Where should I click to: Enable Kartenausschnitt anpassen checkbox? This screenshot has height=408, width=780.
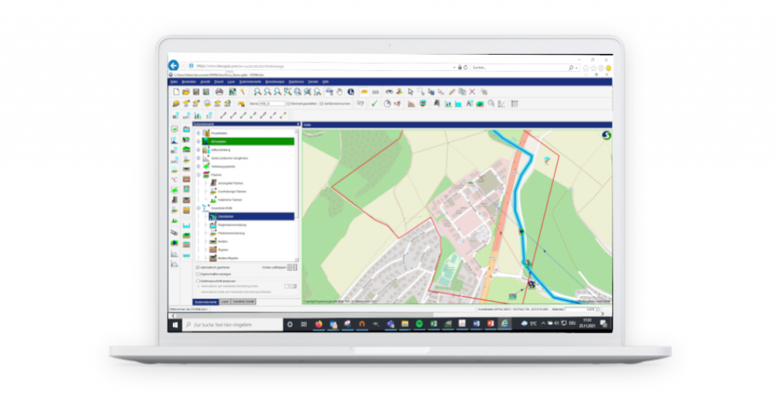point(197,281)
